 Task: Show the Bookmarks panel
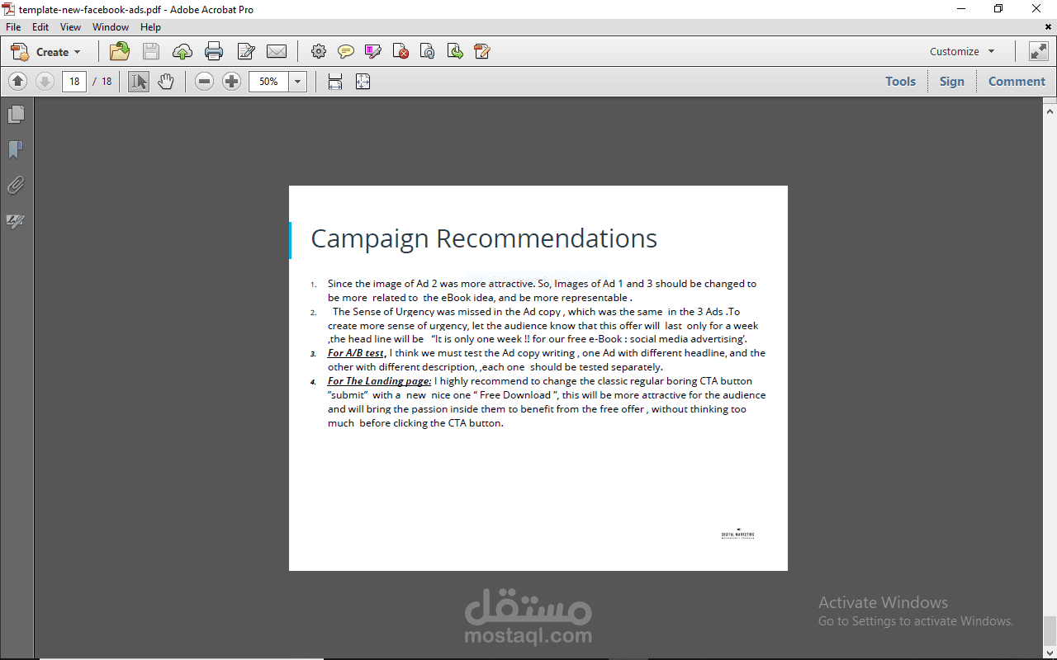click(x=16, y=149)
